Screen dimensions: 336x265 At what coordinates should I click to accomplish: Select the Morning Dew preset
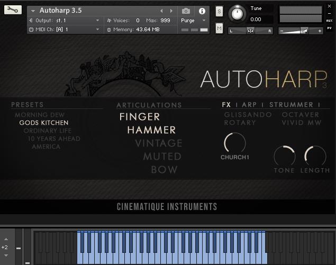point(40,115)
